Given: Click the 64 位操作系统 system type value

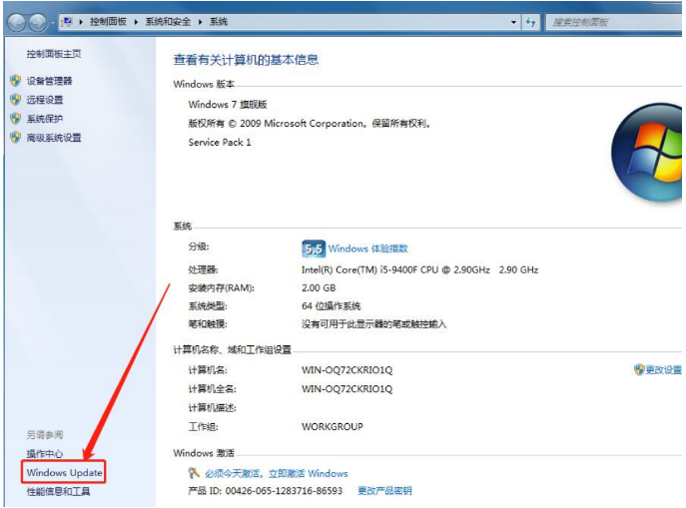Looking at the screenshot, I should tap(332, 305).
